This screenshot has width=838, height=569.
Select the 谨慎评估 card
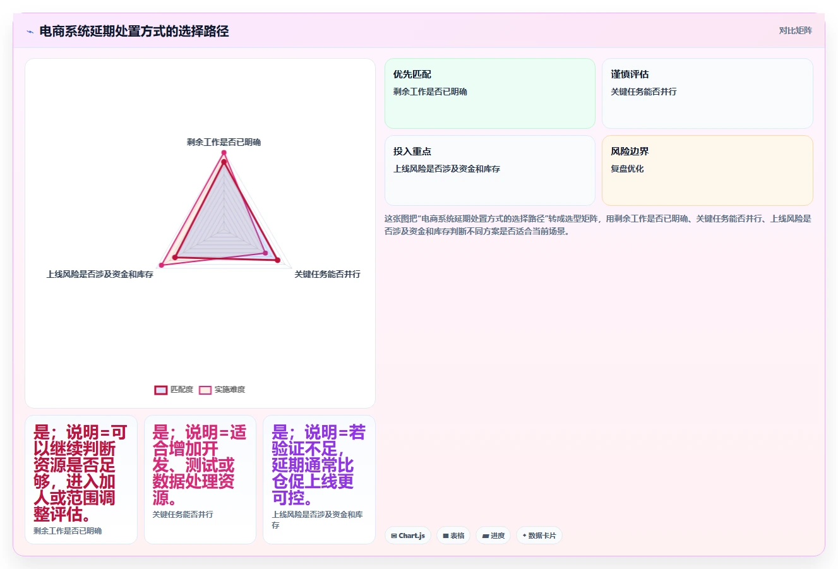[707, 93]
